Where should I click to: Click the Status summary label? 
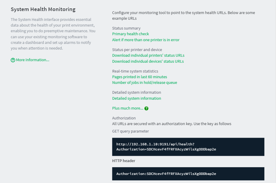[126, 28]
